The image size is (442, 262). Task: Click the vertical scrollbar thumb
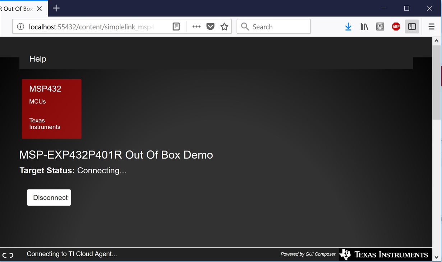[437, 83]
